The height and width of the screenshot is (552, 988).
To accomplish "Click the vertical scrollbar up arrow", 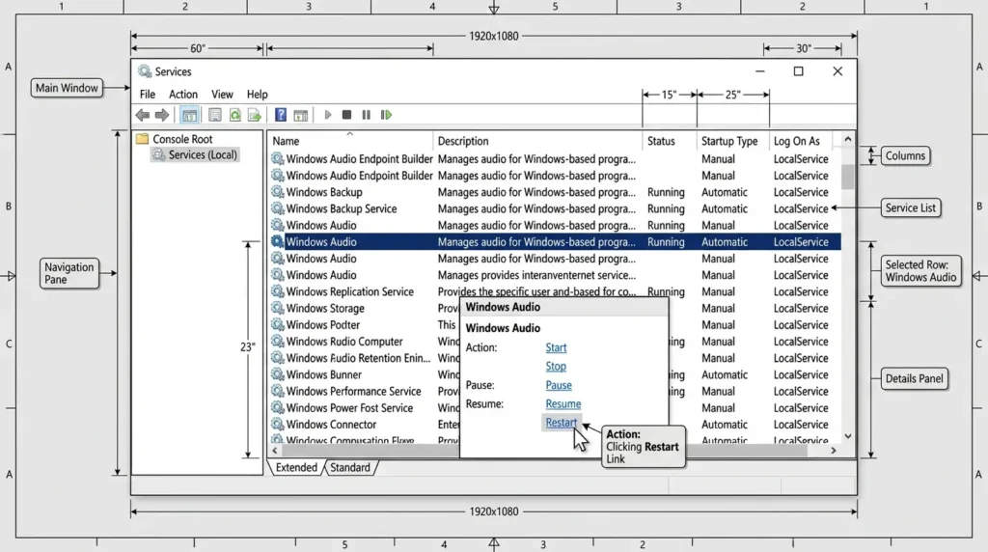I will [x=848, y=139].
